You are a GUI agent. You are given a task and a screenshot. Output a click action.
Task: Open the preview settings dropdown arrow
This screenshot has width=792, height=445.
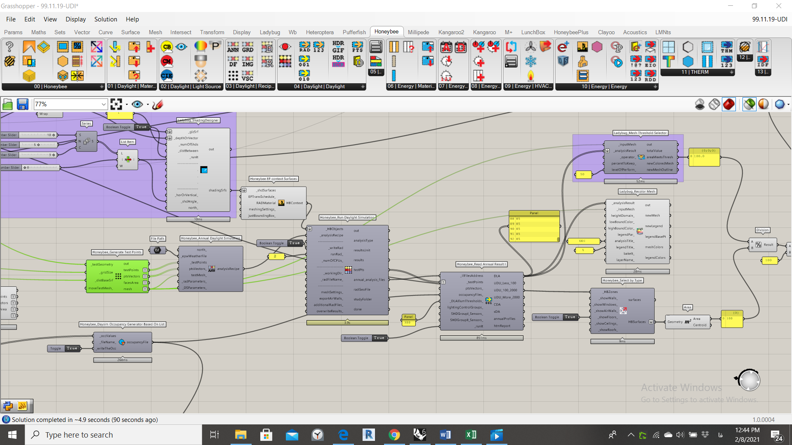coord(148,105)
